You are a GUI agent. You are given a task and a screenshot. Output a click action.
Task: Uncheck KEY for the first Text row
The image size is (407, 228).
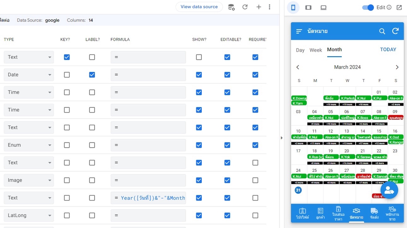tap(67, 57)
